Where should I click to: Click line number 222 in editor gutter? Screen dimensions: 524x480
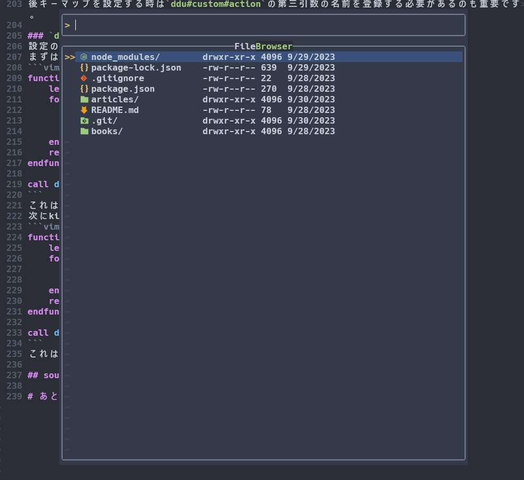click(14, 216)
